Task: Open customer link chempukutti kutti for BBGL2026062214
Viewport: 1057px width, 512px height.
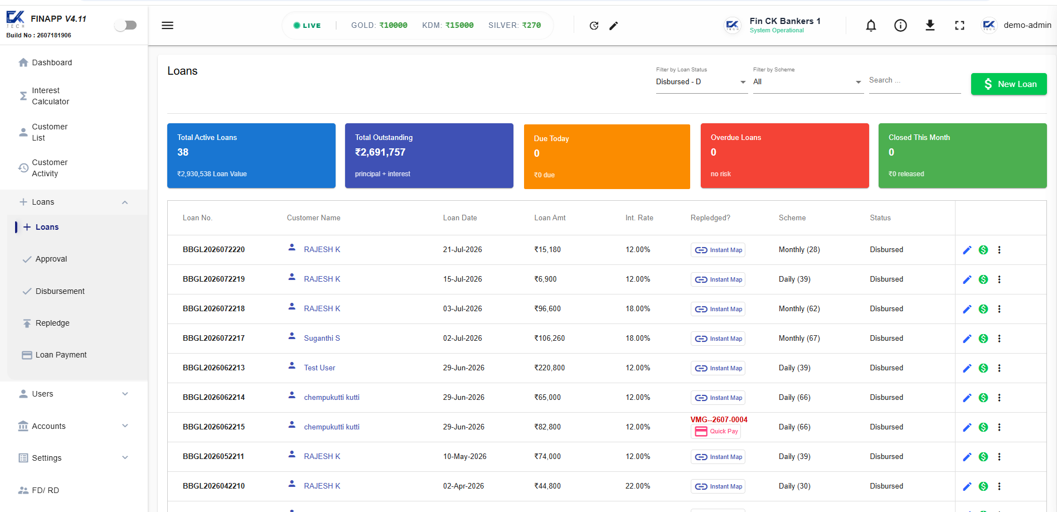Action: click(332, 398)
